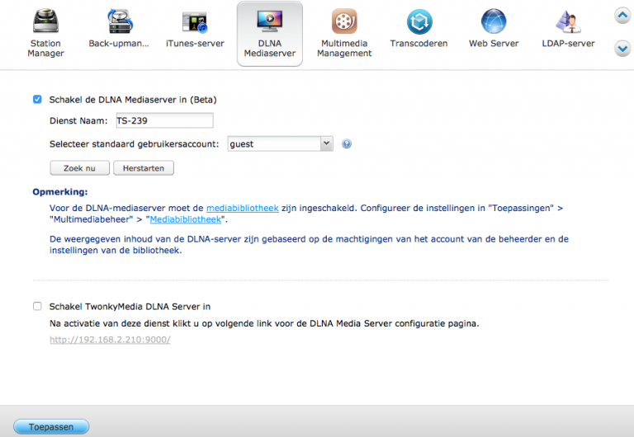Click the Dienst Naam text field
Screen dimensions: 634x437
pyautogui.click(x=163, y=121)
